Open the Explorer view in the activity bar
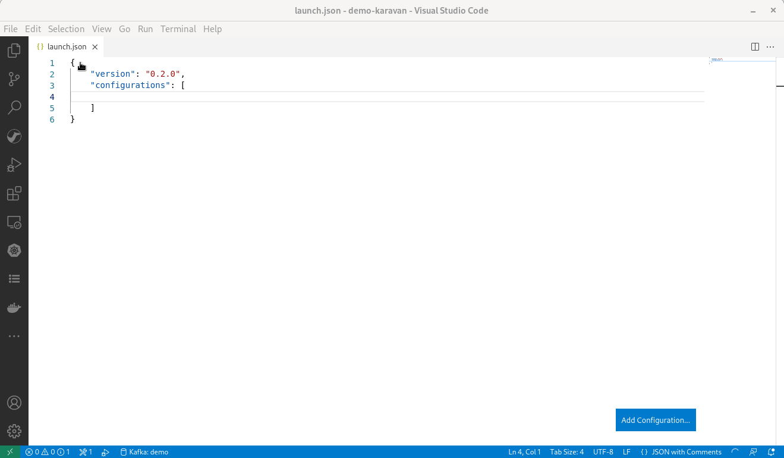 click(14, 51)
